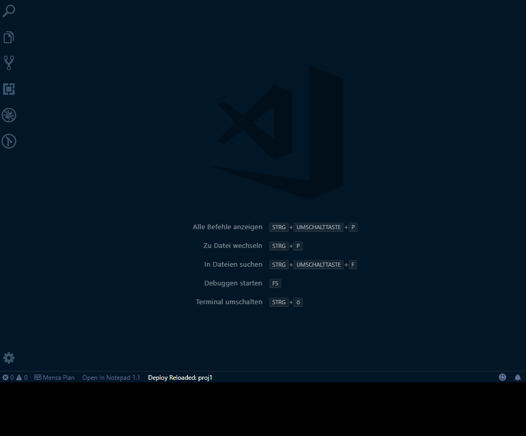Click the F key in In Dateien suchen row
Viewport: 526px width, 436px height.
click(x=353, y=265)
